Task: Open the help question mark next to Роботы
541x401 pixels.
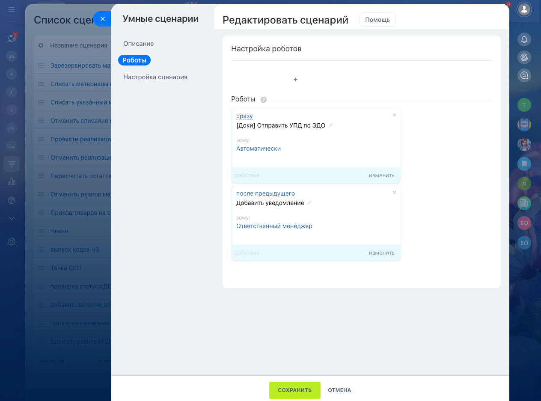Action: tap(264, 100)
